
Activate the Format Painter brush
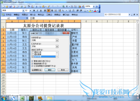pos(48,6)
